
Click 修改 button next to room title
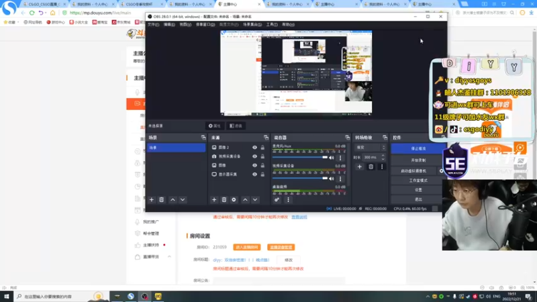pyautogui.click(x=289, y=260)
